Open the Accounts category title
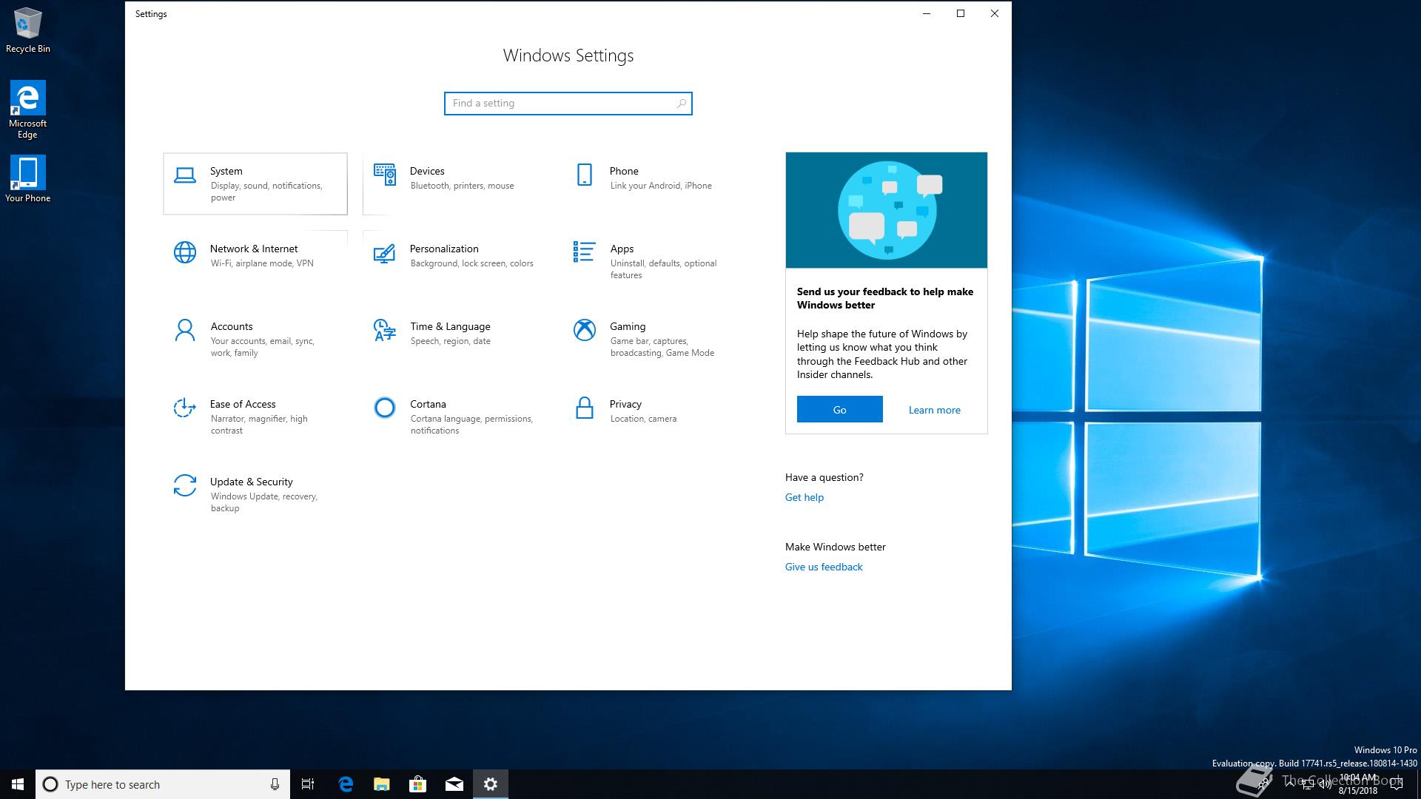This screenshot has height=799, width=1421. [x=232, y=326]
